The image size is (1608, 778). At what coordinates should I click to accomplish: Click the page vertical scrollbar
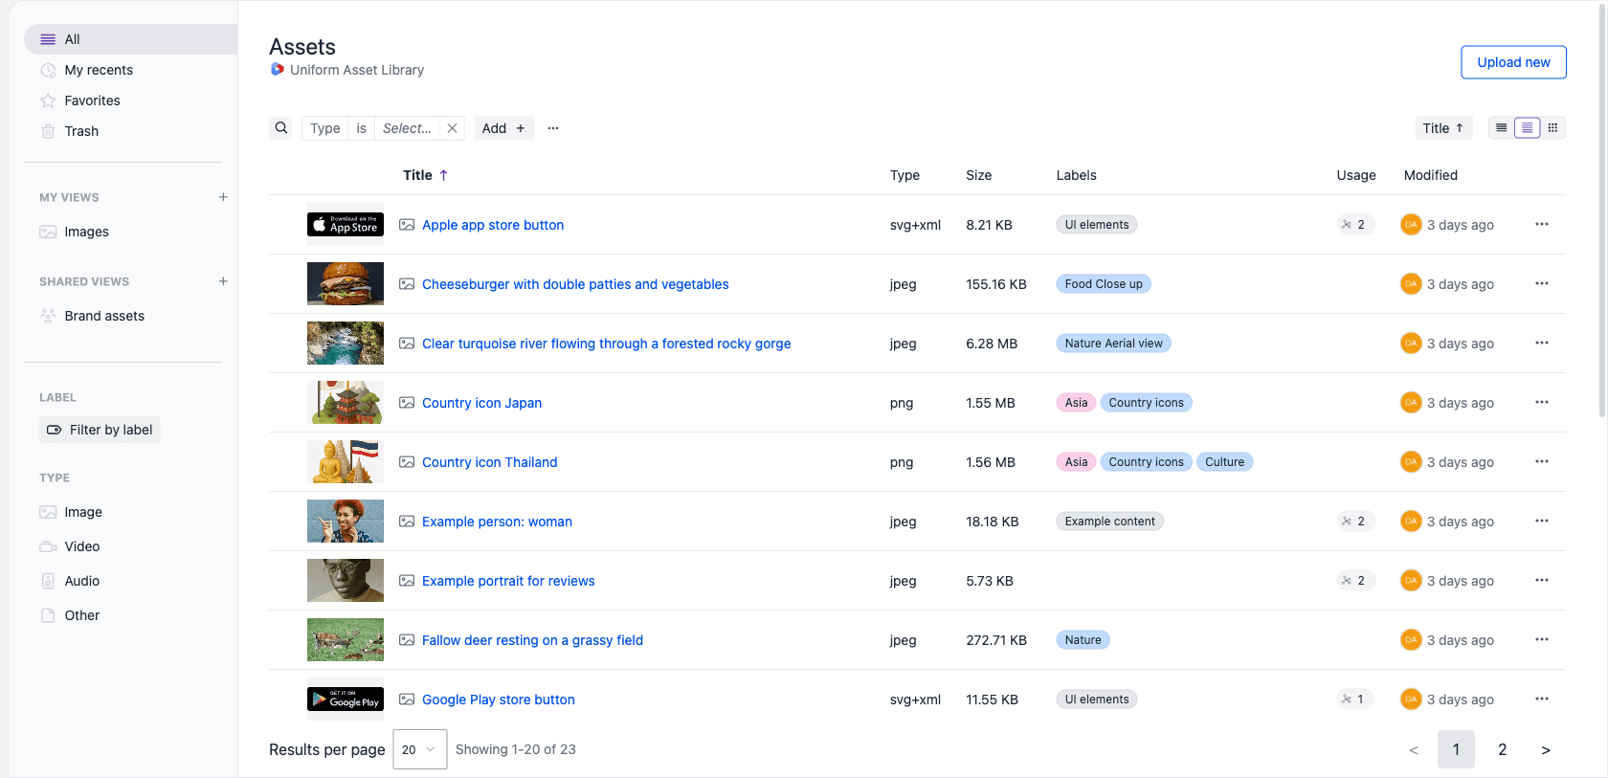tap(1602, 211)
